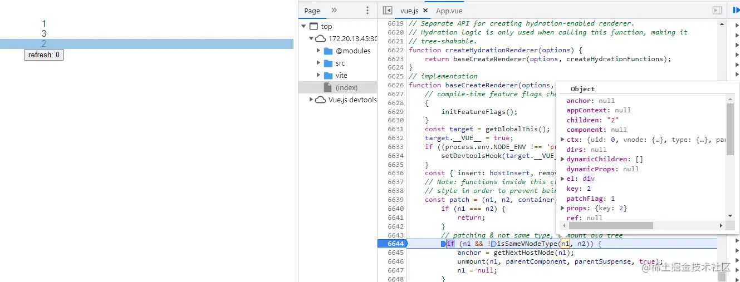Show more navigator tabs via double chevron
Screen dimensions: 740x282
tap(334, 10)
